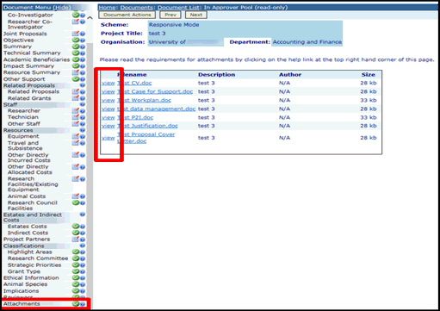Click green check icon beside Objectives
The height and width of the screenshot is (311, 440).
(76, 40)
